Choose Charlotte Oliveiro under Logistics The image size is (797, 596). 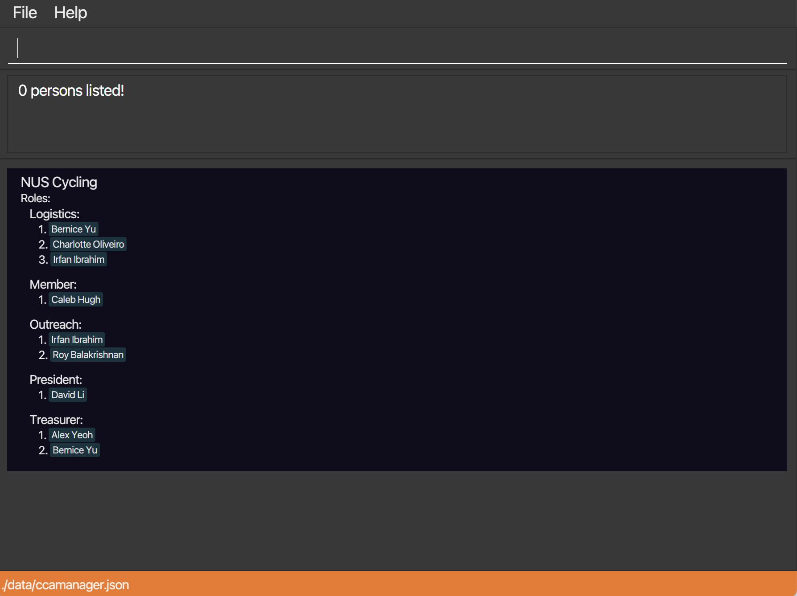(88, 244)
